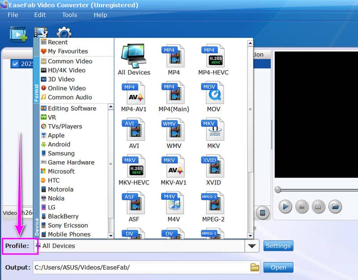Click the output folder browse icon
Image resolution: width=358 pixels, height=280 pixels.
pos(255,267)
